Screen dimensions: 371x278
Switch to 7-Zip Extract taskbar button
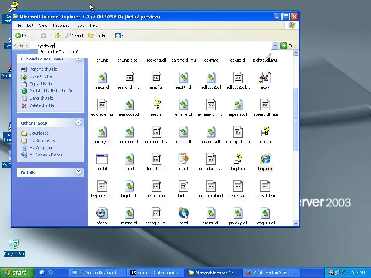pos(155,273)
